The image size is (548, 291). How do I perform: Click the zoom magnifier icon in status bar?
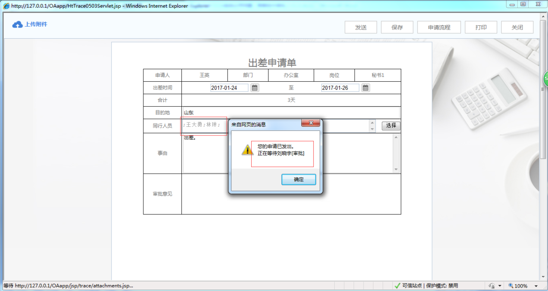(x=511, y=285)
